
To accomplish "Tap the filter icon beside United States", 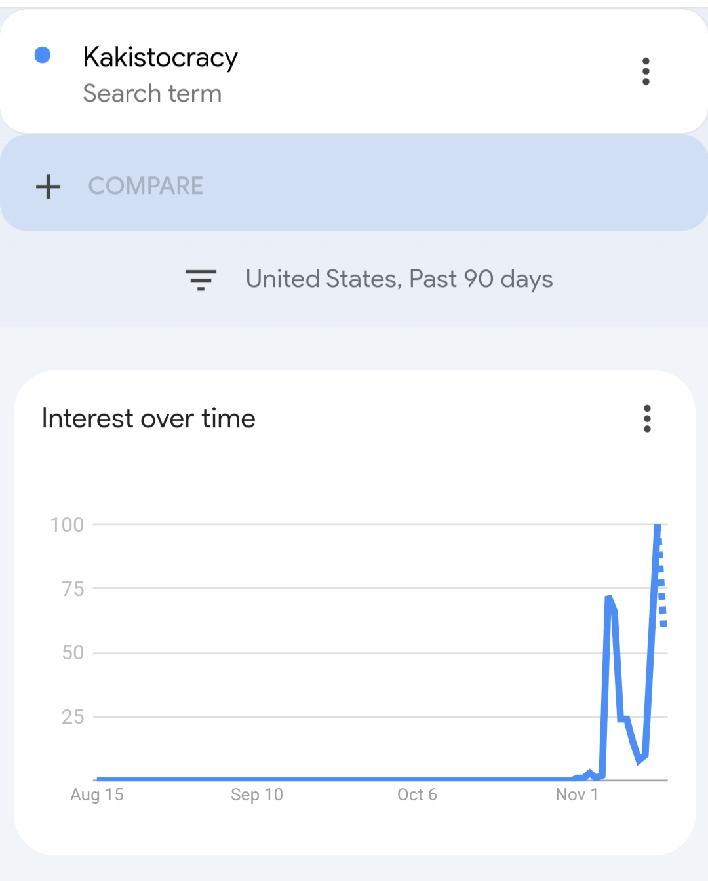I will (201, 280).
